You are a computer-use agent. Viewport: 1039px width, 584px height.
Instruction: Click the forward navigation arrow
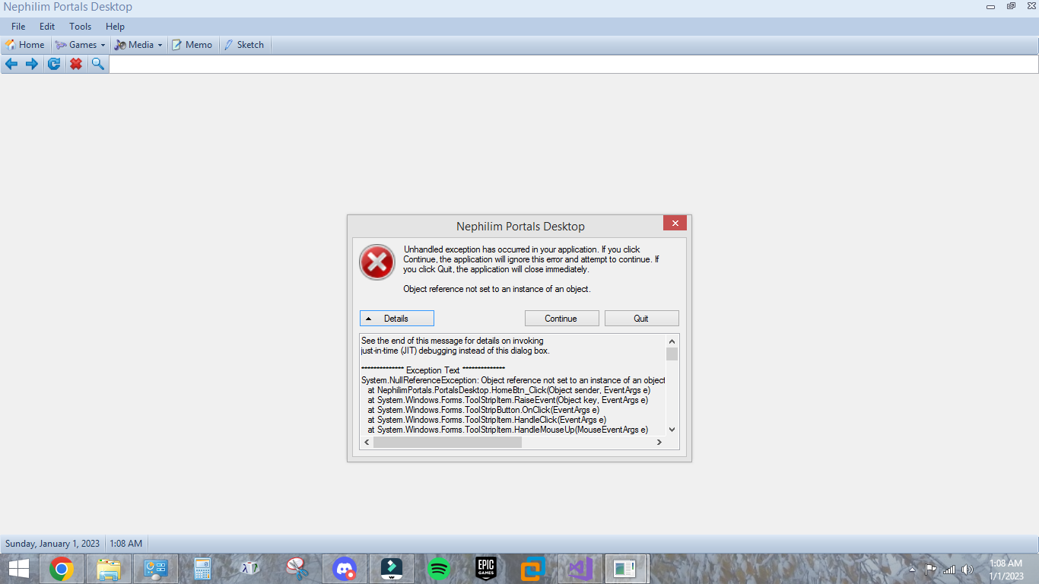tap(31, 64)
